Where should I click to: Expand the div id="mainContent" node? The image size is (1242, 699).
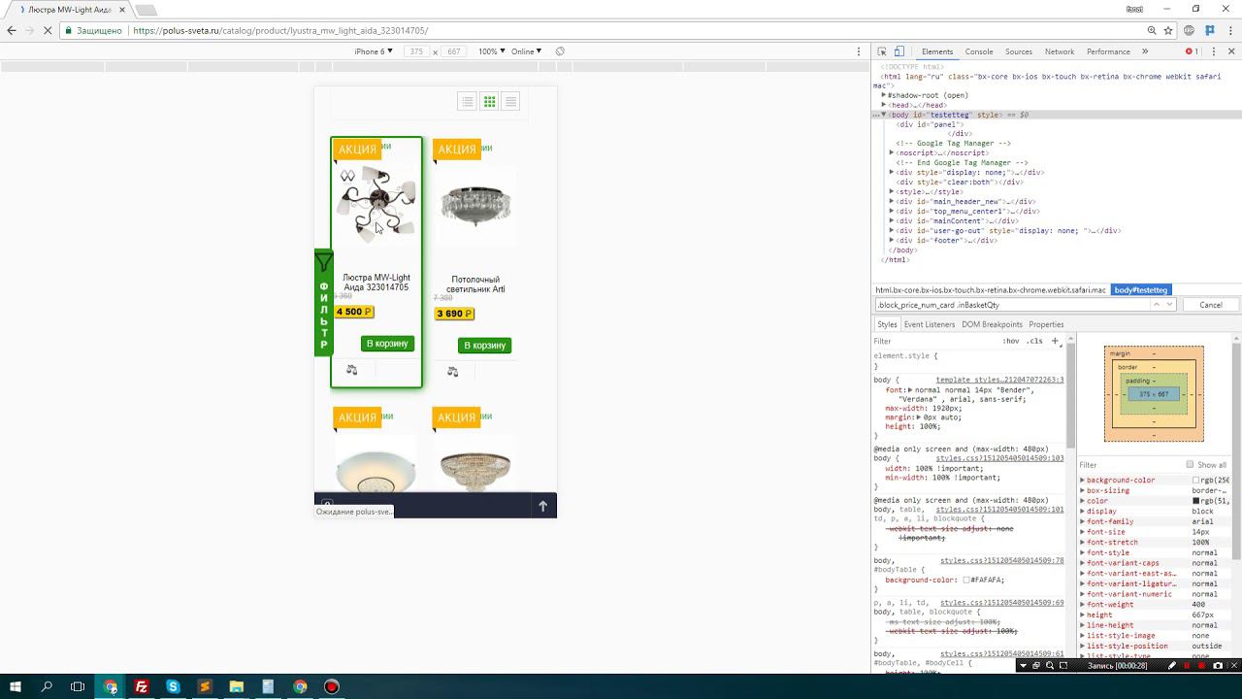click(892, 220)
